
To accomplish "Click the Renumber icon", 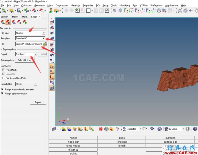I will [117, 129].
